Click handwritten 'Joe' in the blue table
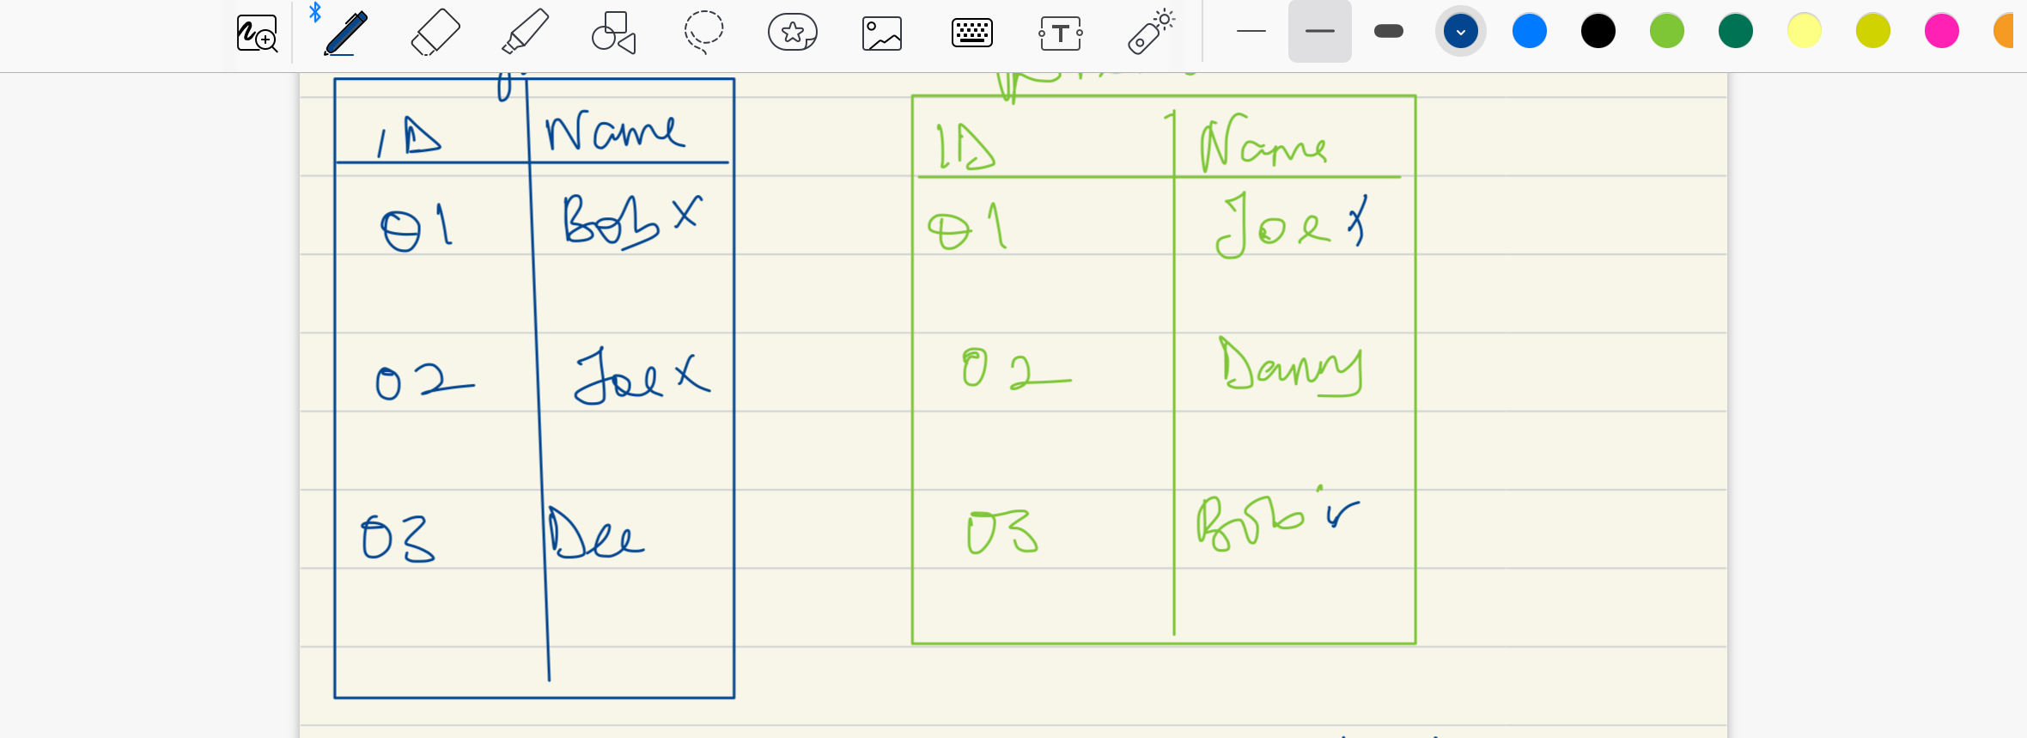Image resolution: width=2027 pixels, height=738 pixels. pyautogui.click(x=619, y=376)
